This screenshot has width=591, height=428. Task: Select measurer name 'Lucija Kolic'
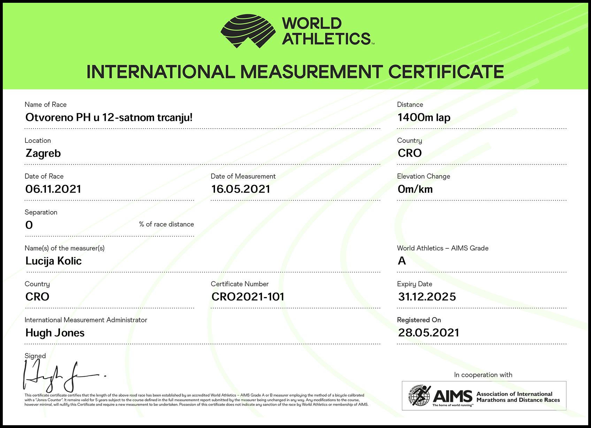tap(54, 261)
